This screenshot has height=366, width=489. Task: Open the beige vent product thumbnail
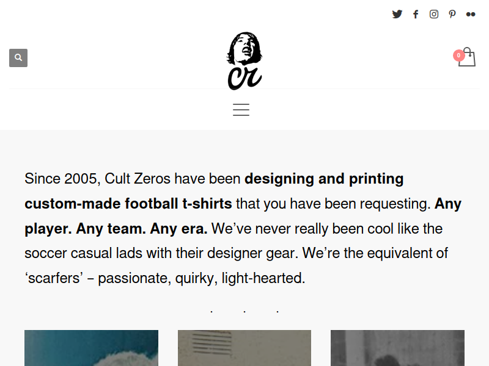[x=244, y=348]
